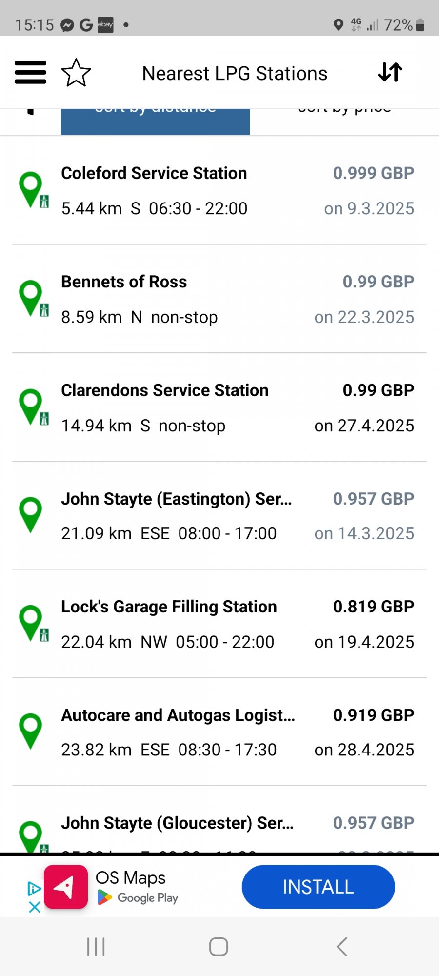This screenshot has width=439, height=976.
Task: Open Lock's Garage Filling Station entry
Action: (219, 624)
